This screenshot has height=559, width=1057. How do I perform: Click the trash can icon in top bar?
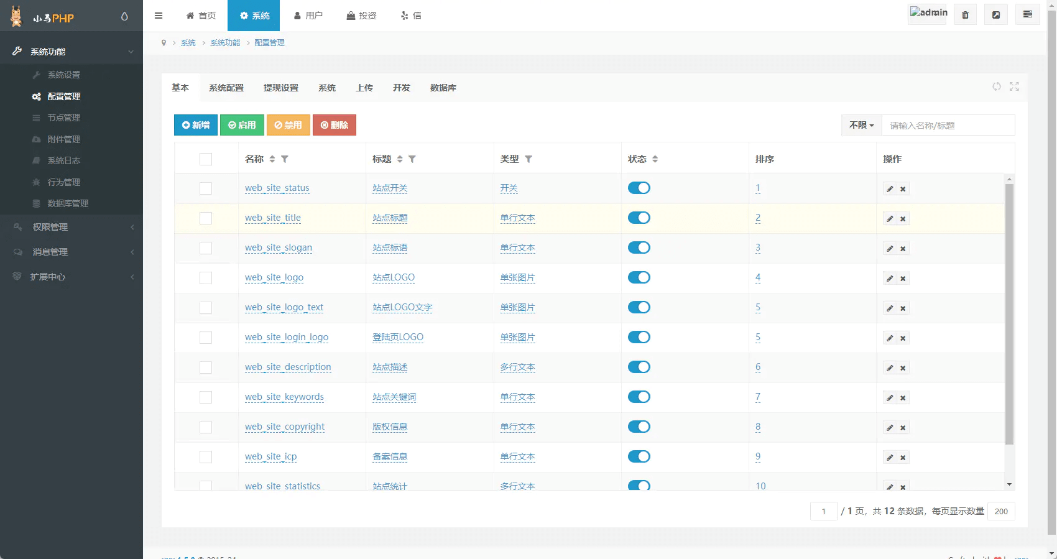click(x=965, y=15)
